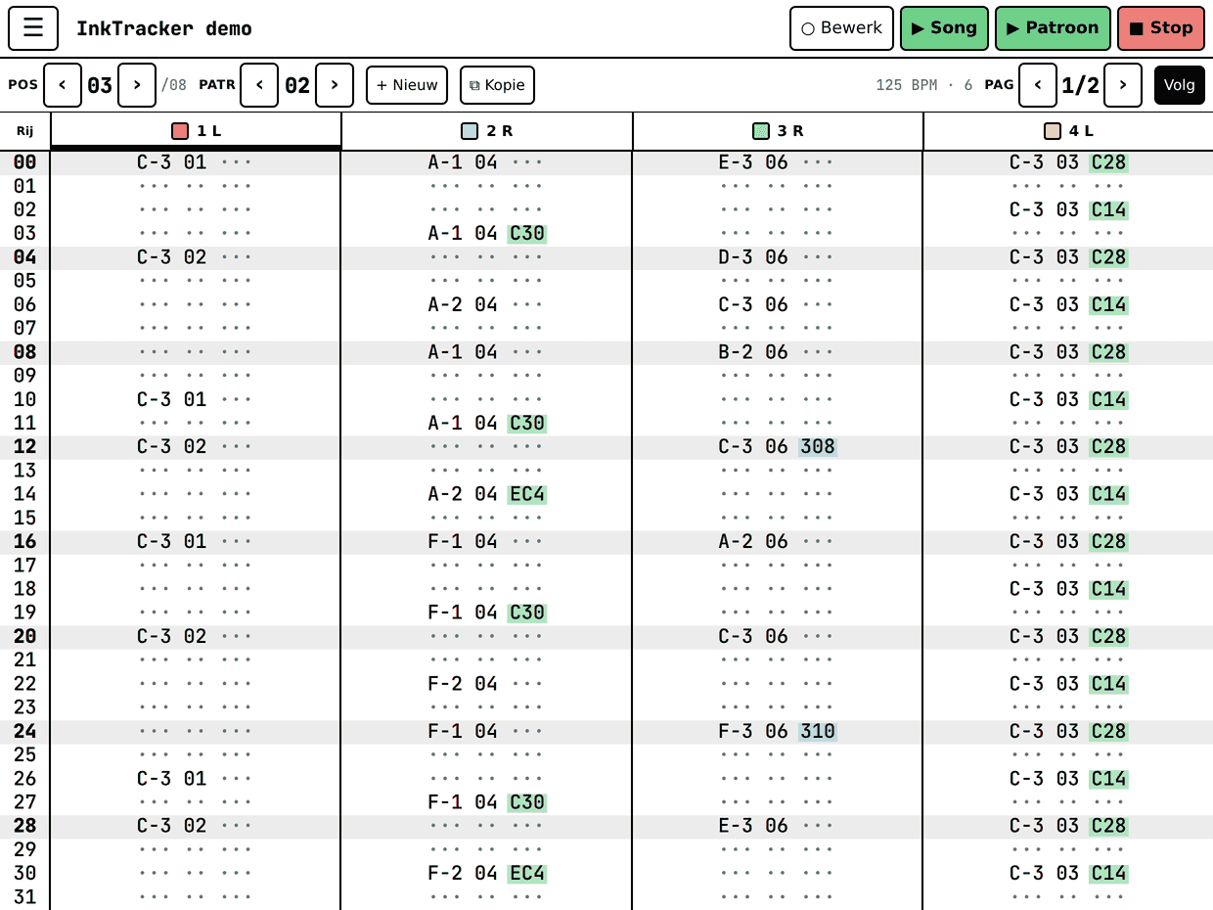Screen dimensions: 1213x910
Task: Select effect C28 on row 00
Action: [x=1109, y=162]
